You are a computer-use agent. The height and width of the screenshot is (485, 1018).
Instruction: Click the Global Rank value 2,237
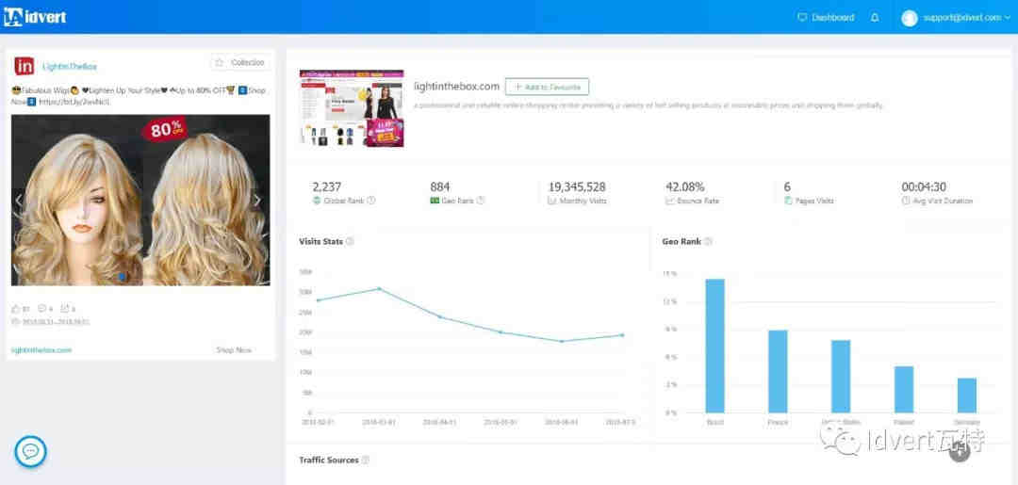click(x=327, y=186)
